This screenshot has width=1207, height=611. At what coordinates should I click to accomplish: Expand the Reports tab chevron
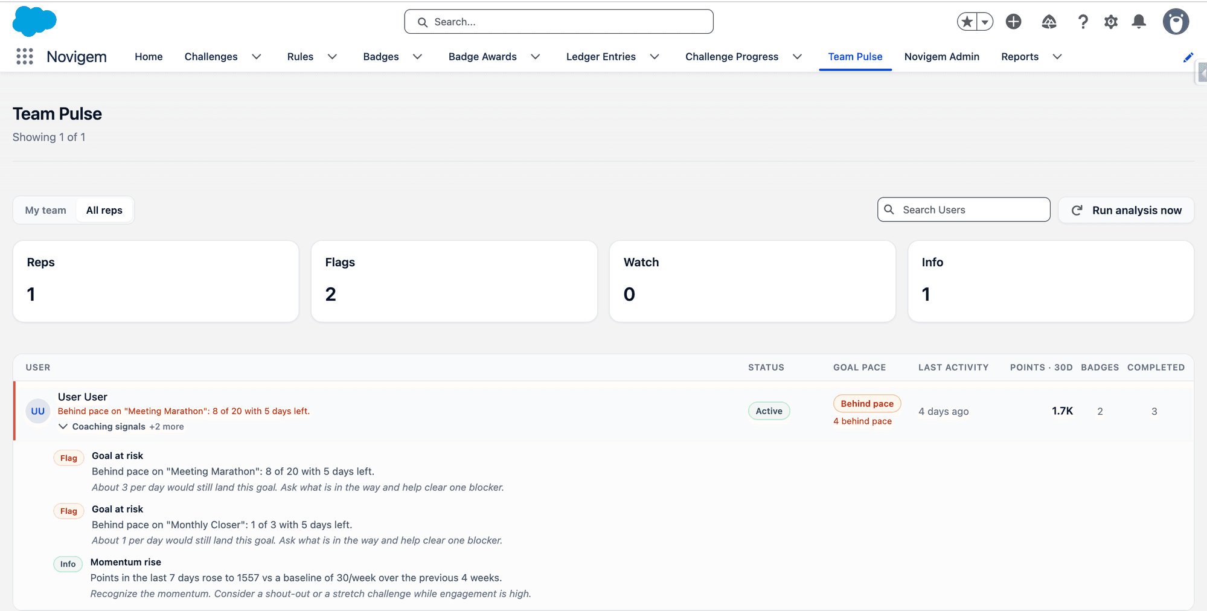(1057, 57)
